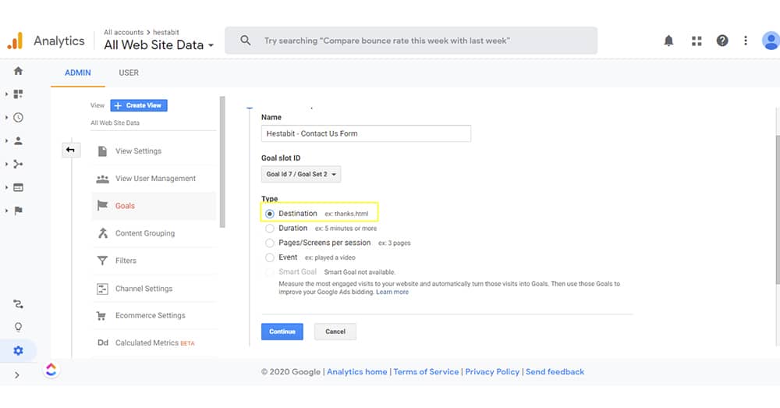Click the Analytics search box
The image size is (780, 408).
point(411,41)
